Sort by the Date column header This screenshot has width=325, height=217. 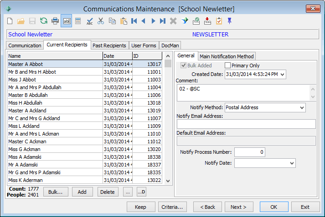click(x=118, y=56)
